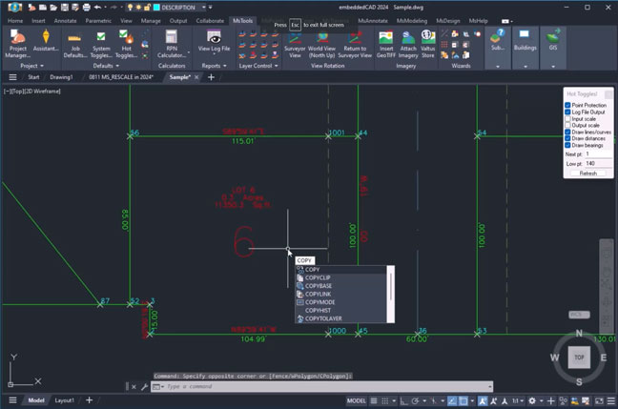
Task: Click the TOP face of the ViewCube
Action: click(x=577, y=357)
